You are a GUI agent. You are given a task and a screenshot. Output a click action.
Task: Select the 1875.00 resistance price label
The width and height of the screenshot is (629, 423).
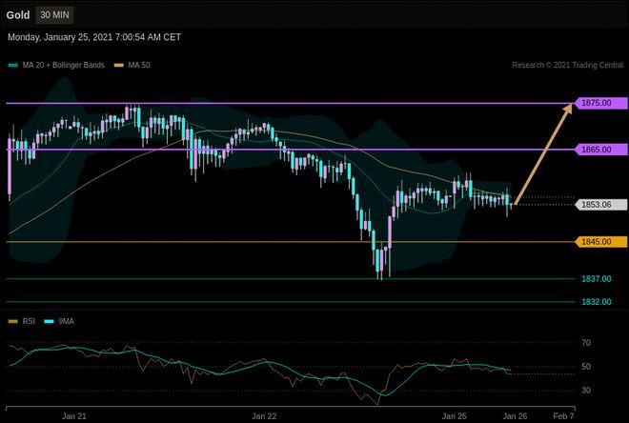(601, 103)
